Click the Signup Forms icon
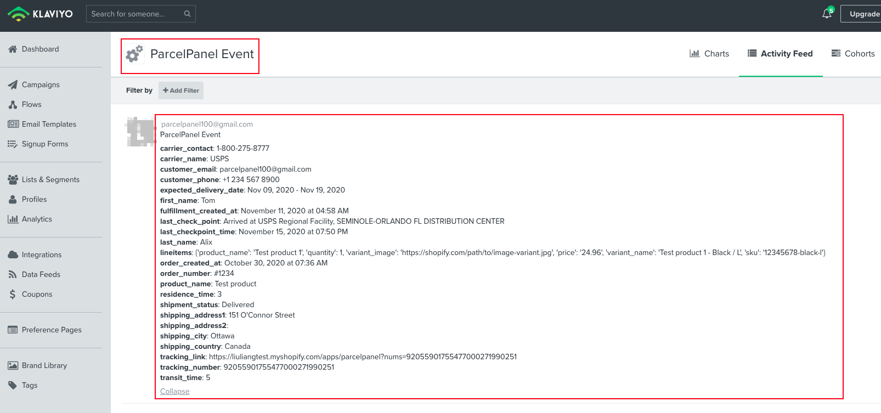 [x=13, y=144]
